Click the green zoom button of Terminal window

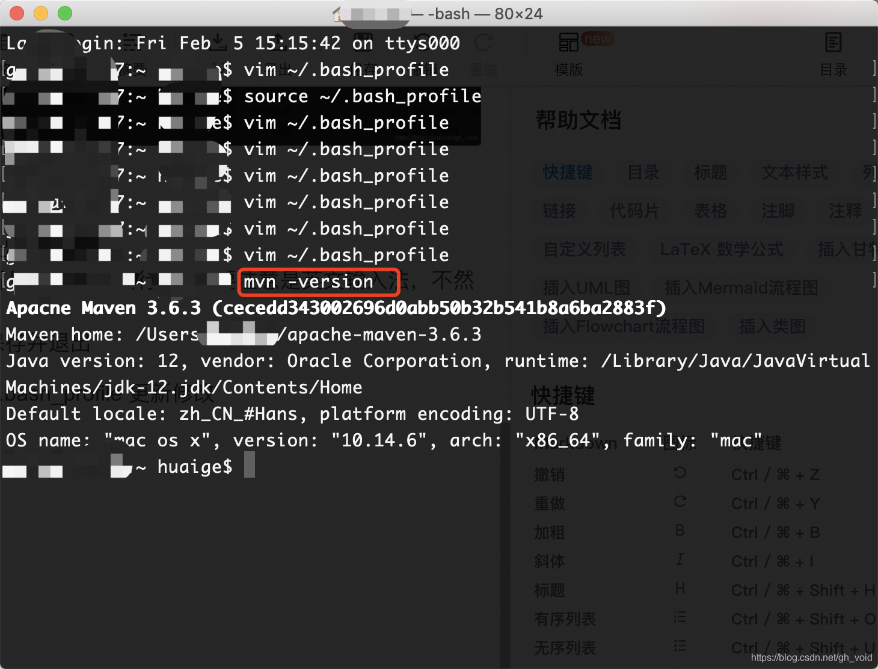[x=65, y=13]
